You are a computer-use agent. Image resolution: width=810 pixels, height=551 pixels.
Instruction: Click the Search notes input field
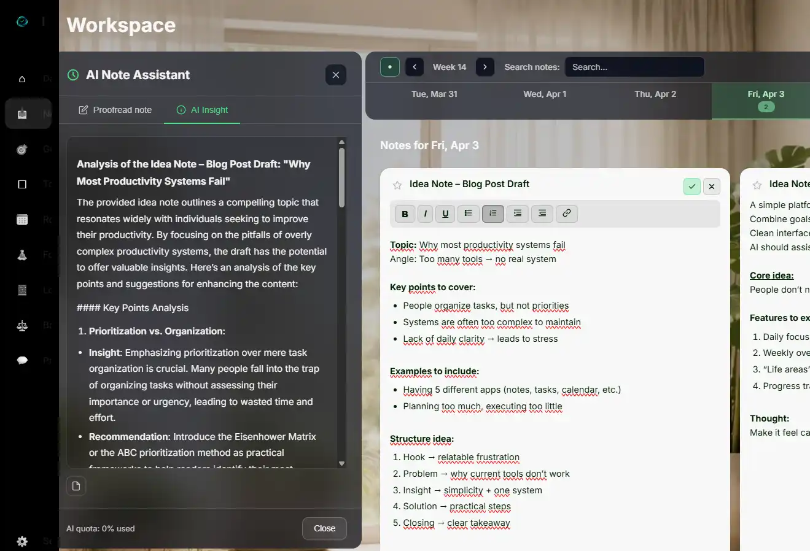click(x=634, y=67)
